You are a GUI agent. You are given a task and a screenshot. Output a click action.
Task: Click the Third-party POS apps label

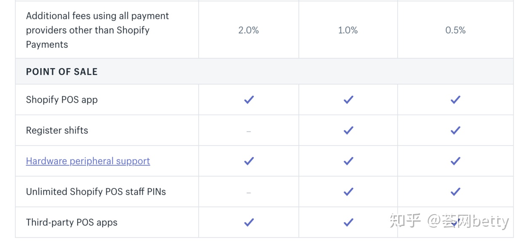pos(72,223)
